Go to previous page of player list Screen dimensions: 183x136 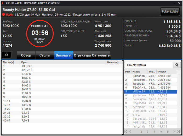pyautogui.click(x=130, y=132)
